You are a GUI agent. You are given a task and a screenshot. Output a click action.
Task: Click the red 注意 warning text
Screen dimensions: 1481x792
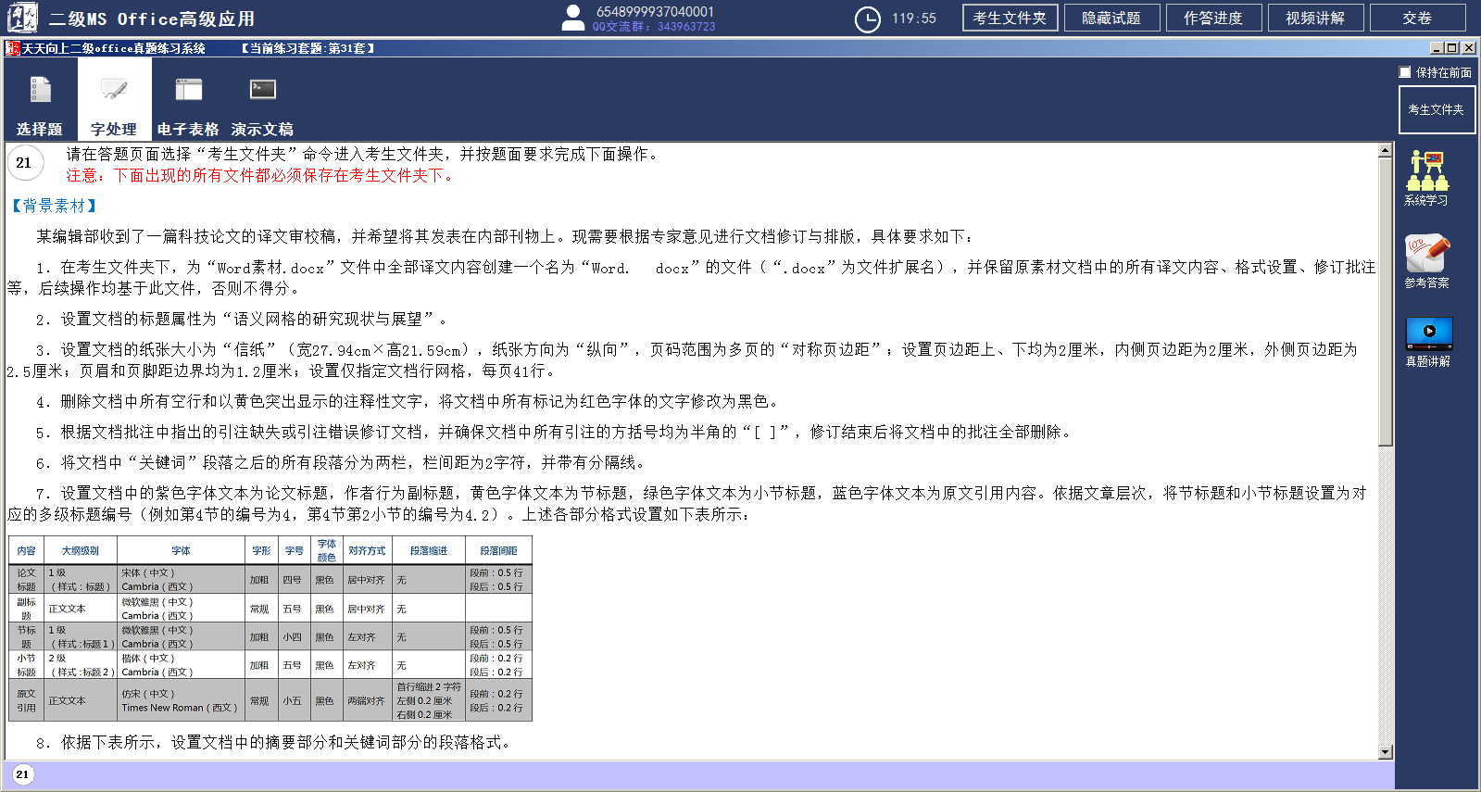(x=263, y=175)
